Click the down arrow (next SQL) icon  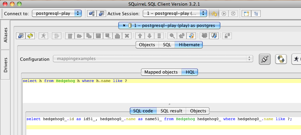tap(149, 36)
